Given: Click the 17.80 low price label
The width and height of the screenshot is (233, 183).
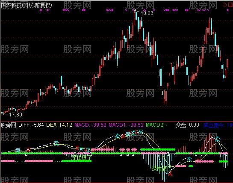Looking at the screenshot, I should point(15,114).
